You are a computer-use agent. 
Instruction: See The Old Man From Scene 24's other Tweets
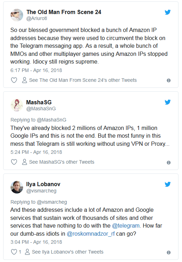coord(79,80)
